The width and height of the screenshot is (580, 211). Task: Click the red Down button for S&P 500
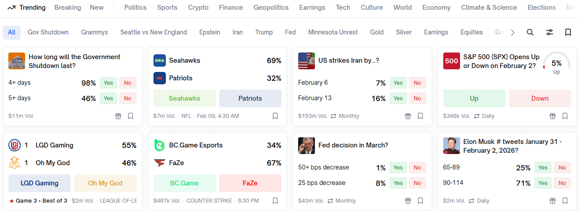click(540, 98)
